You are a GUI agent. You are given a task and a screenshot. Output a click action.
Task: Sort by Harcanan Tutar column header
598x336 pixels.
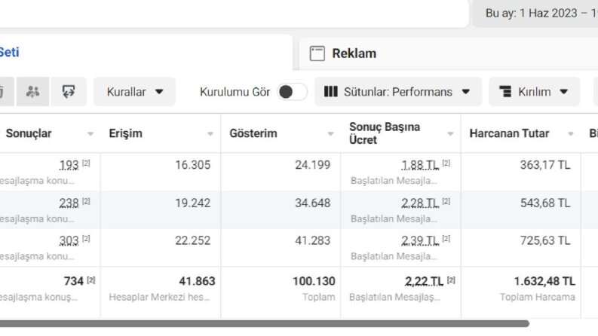pos(509,133)
